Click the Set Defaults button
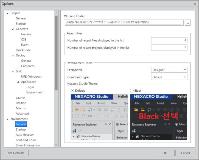The height and width of the screenshot is (160, 199). point(16,153)
